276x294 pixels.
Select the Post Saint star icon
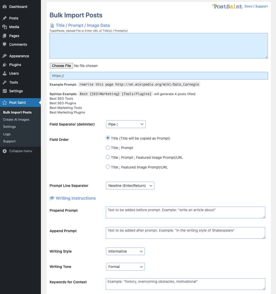point(5,103)
